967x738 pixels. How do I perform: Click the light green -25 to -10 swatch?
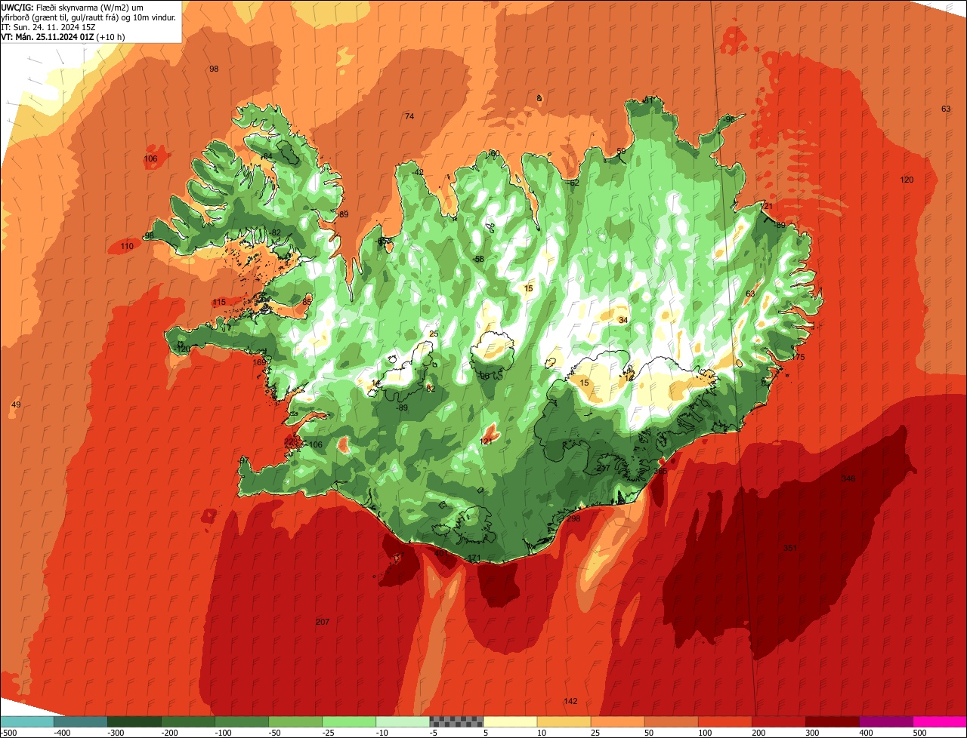tap(348, 721)
